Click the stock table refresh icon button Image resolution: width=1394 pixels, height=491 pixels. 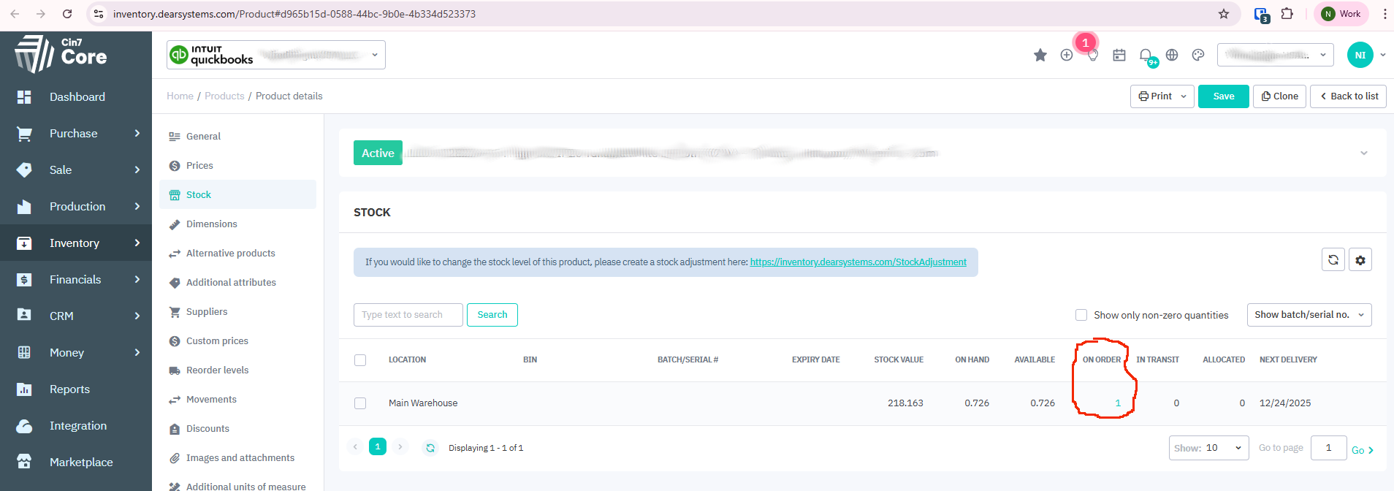(x=1333, y=260)
